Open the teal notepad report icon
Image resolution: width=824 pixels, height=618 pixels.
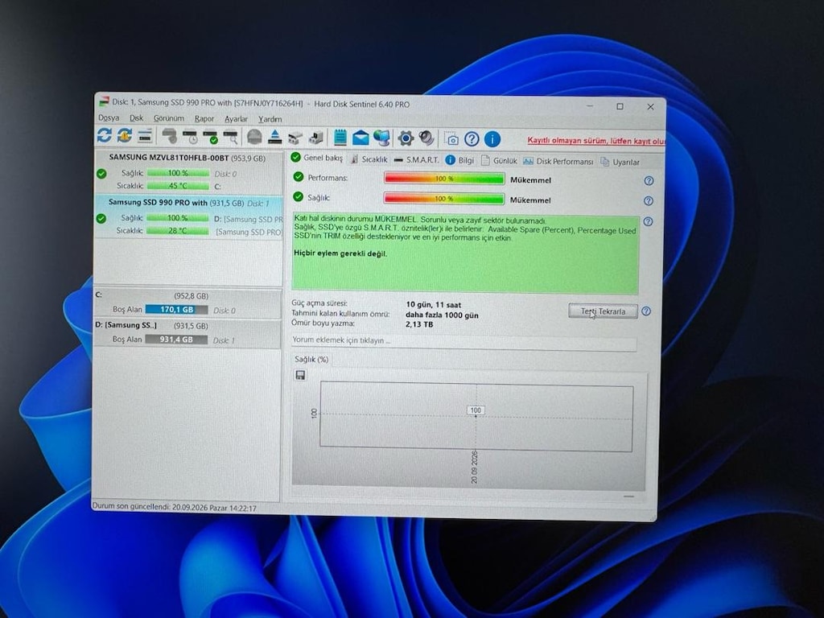click(x=340, y=138)
